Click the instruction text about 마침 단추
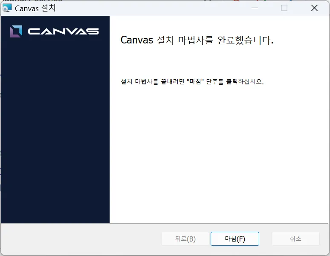Image resolution: width=330 pixels, height=256 pixels. [192, 82]
